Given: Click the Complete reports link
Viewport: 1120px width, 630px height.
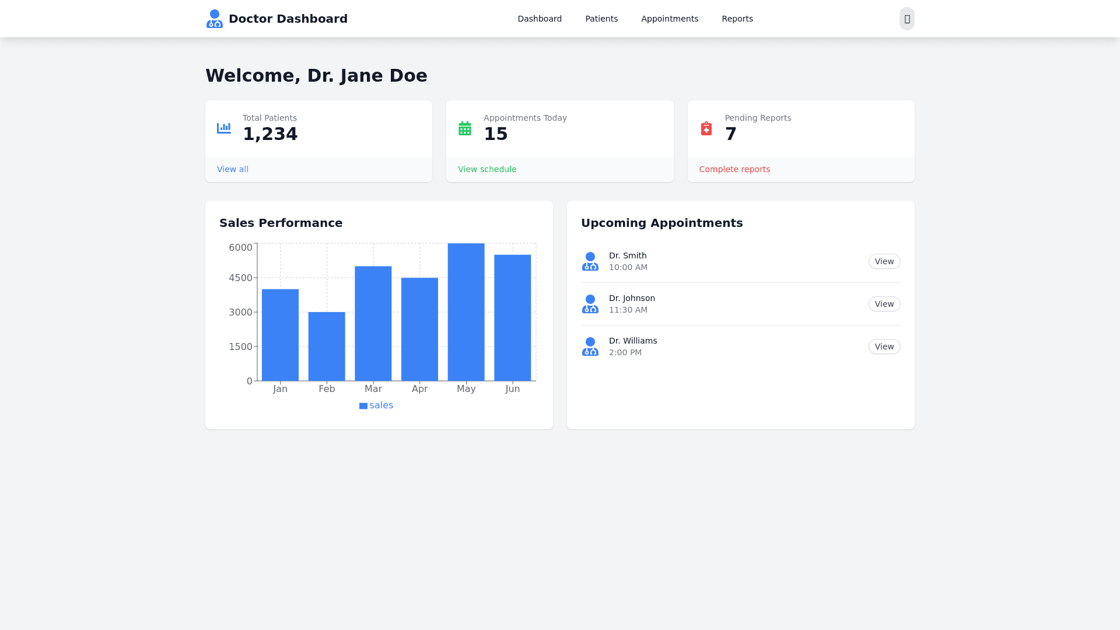Looking at the screenshot, I should tap(734, 169).
